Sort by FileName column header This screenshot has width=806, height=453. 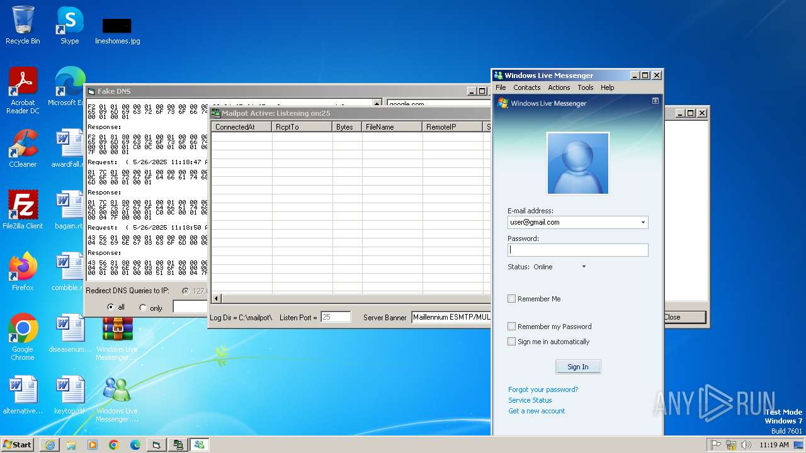click(392, 127)
